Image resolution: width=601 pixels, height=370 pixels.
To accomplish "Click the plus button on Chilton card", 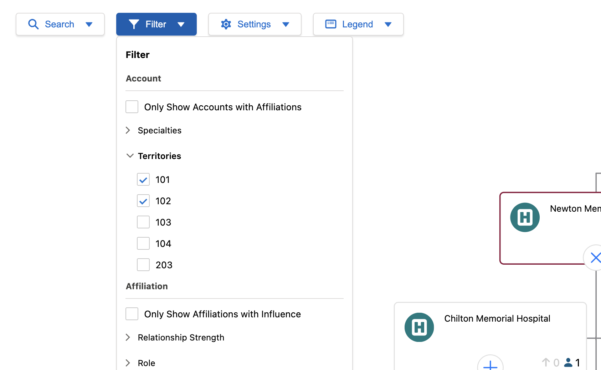I will coord(490,365).
